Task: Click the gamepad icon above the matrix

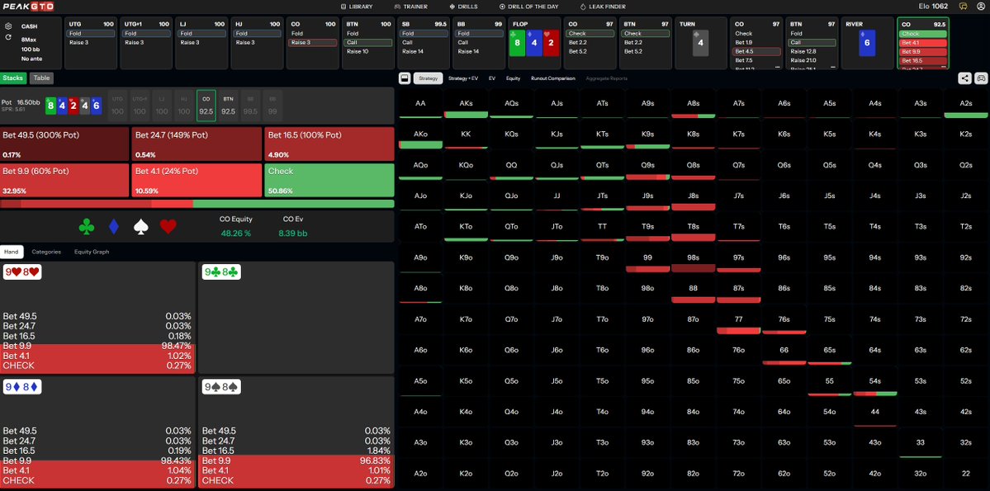Action: click(x=981, y=78)
